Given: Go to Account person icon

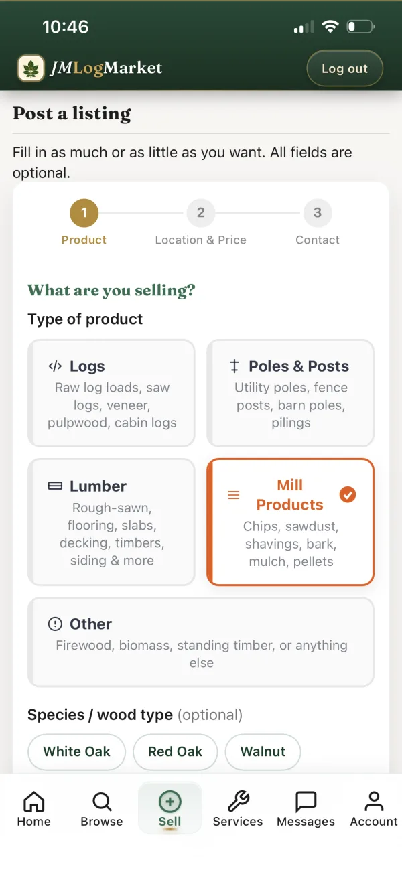Looking at the screenshot, I should [374, 801].
